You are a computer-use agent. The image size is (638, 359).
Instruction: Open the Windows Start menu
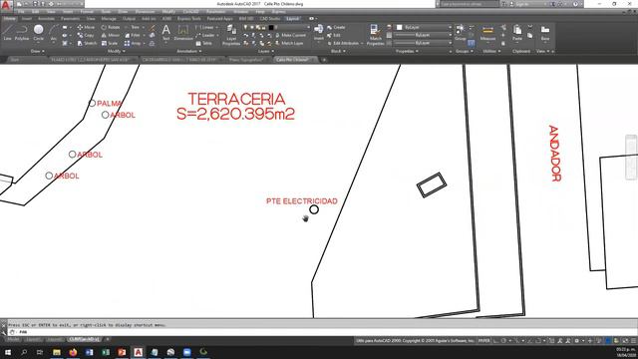pos(8,352)
